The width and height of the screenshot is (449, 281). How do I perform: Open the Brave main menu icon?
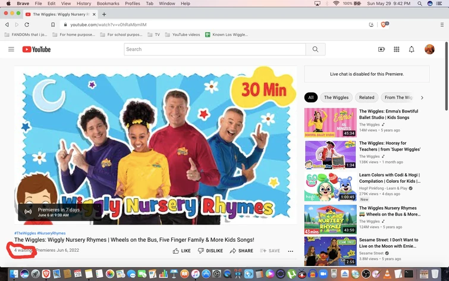(442, 24)
